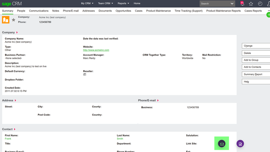The width and height of the screenshot is (270, 152).
Task: Open the Reports dropdown menu
Action: click(123, 3)
